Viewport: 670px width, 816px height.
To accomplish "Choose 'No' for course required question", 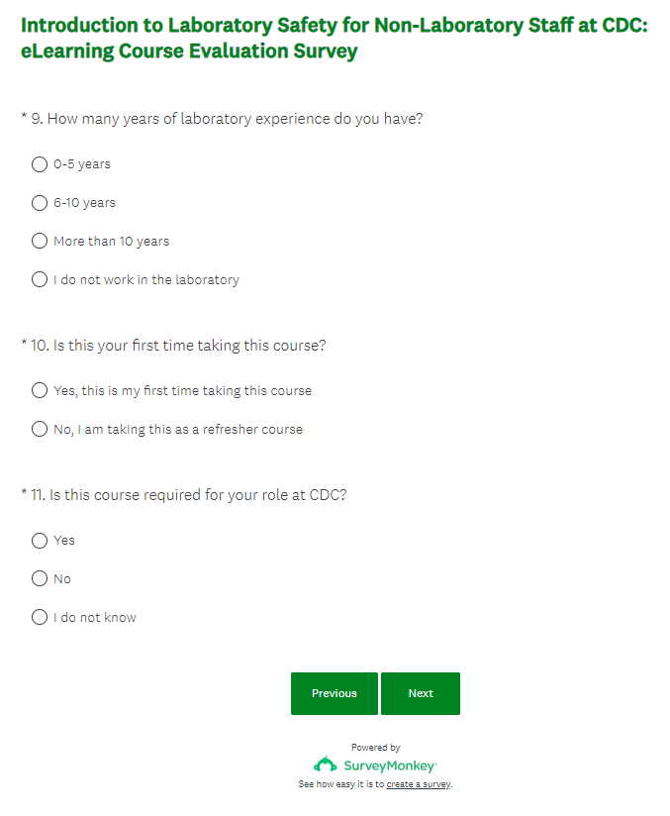I will [x=40, y=579].
